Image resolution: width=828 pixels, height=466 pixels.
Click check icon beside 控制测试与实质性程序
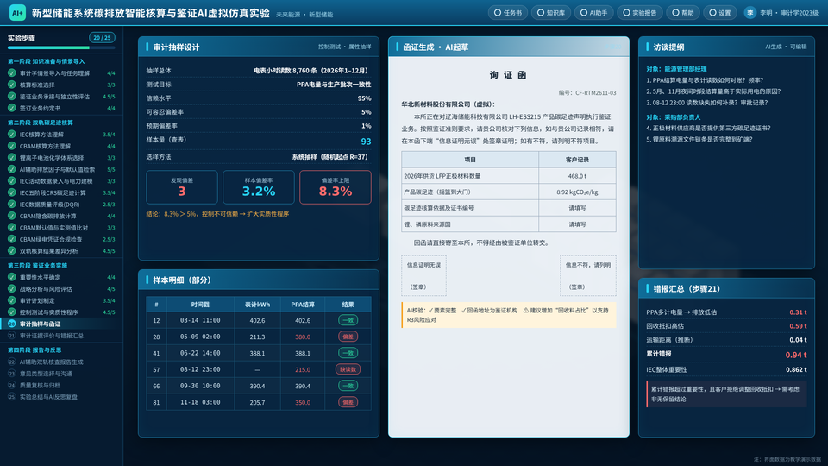[11, 312]
